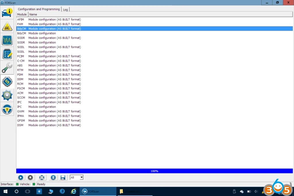Click the FORScan taskbar button

[x=98, y=191]
